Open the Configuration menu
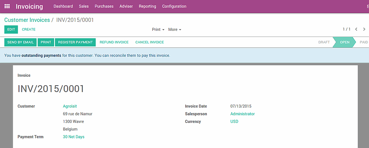 [x=174, y=6]
